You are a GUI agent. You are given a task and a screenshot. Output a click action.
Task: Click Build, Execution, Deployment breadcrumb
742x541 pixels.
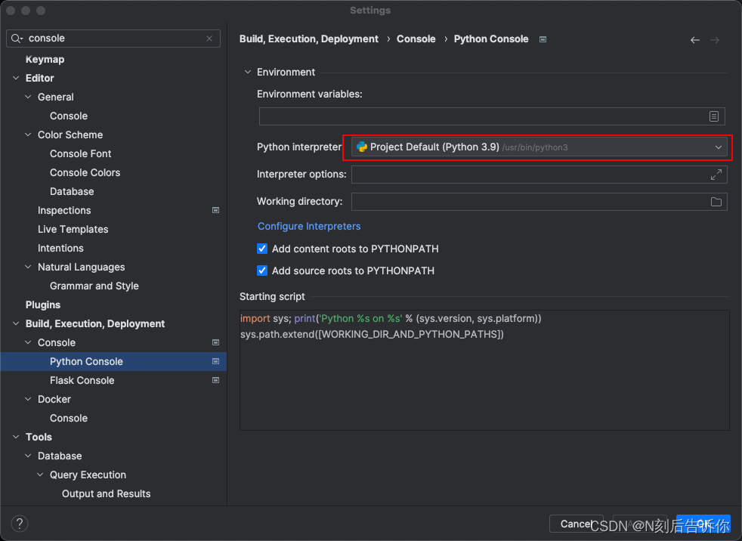pos(308,39)
